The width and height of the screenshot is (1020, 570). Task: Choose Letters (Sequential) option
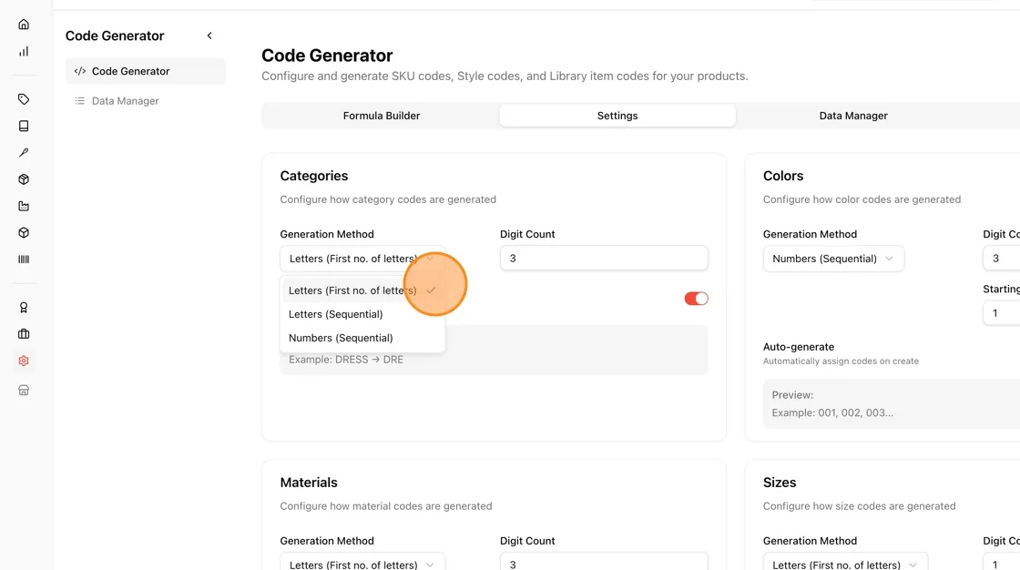(x=362, y=314)
